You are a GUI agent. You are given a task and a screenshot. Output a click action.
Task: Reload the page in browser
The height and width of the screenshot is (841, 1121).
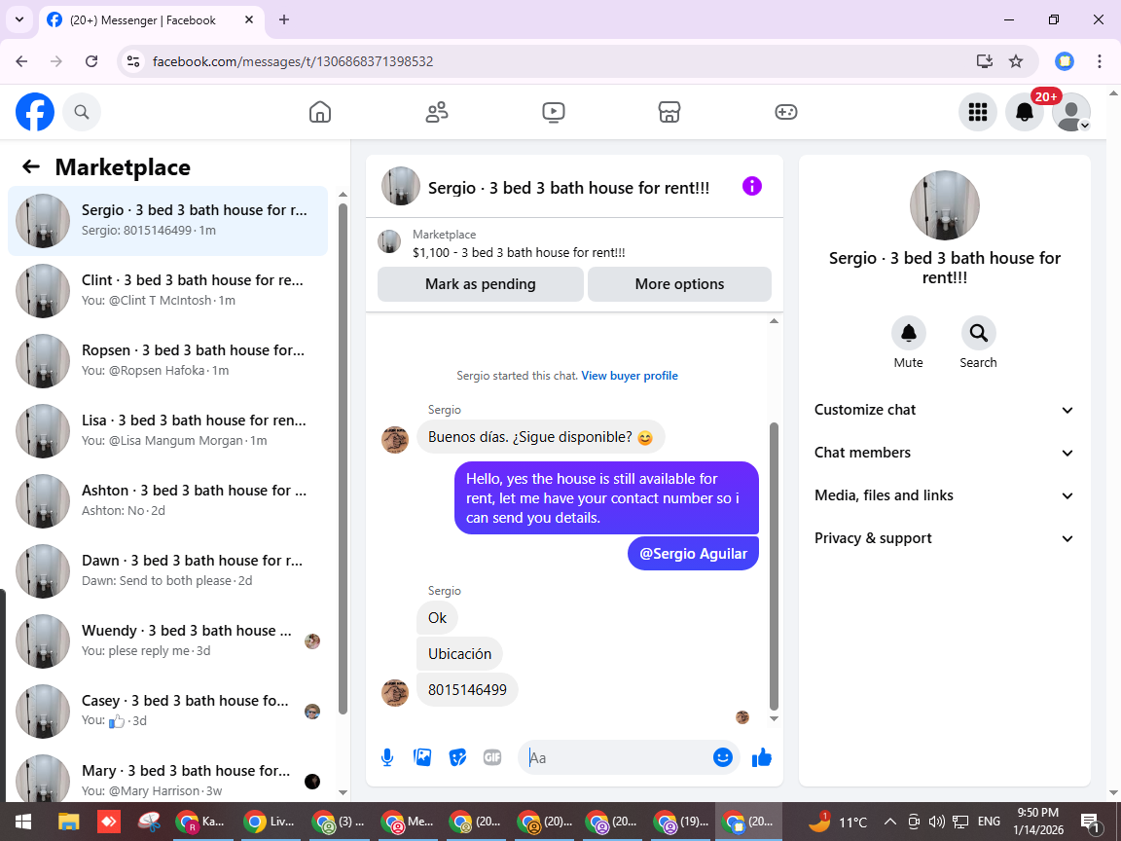tap(91, 61)
